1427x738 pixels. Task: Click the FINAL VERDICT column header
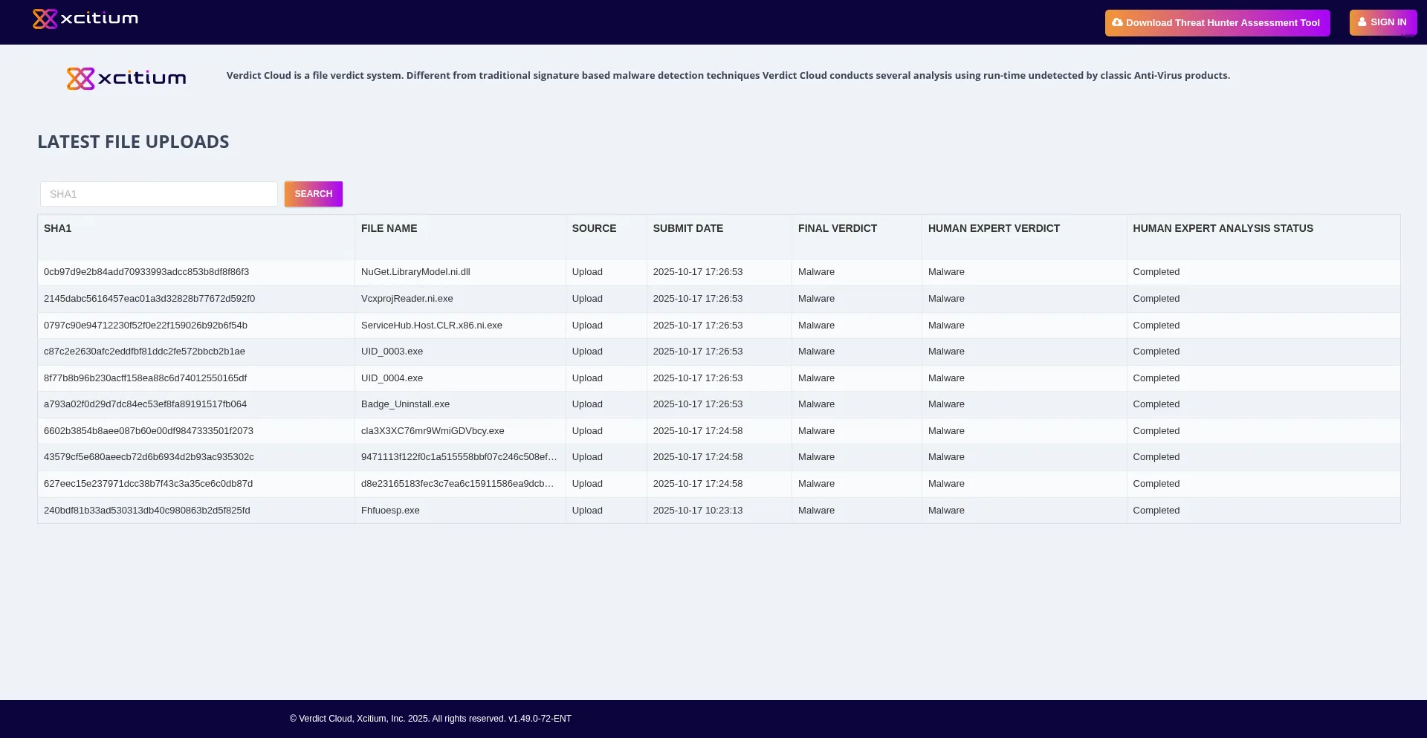[x=837, y=228]
